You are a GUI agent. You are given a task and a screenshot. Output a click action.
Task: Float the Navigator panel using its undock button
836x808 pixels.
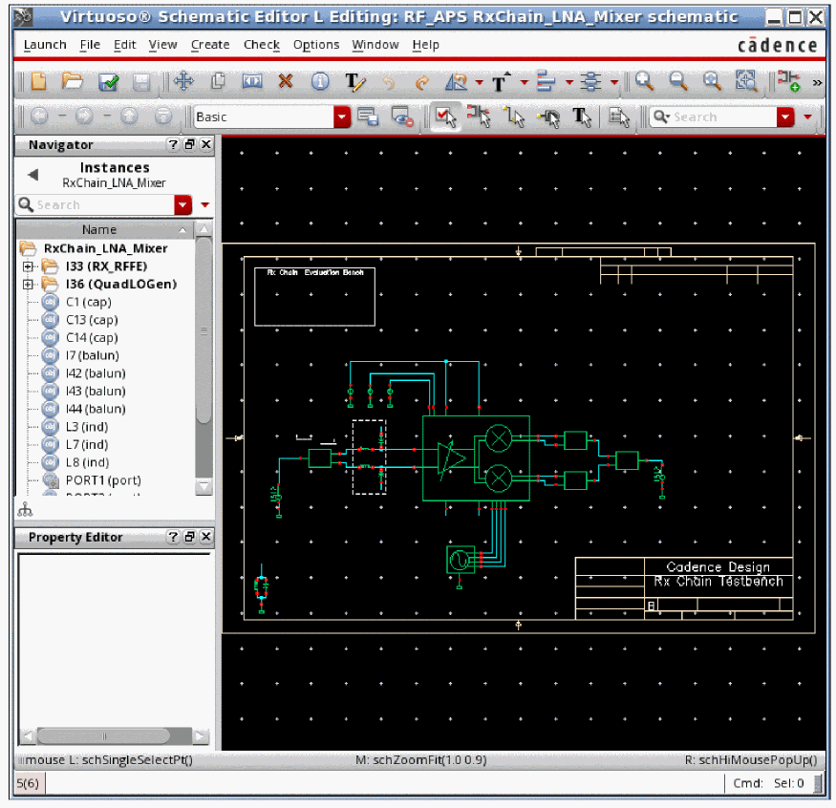click(x=189, y=145)
